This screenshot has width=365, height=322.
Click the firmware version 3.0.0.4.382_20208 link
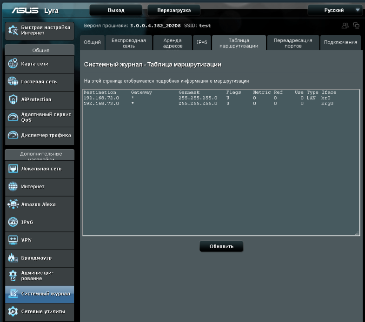click(155, 26)
